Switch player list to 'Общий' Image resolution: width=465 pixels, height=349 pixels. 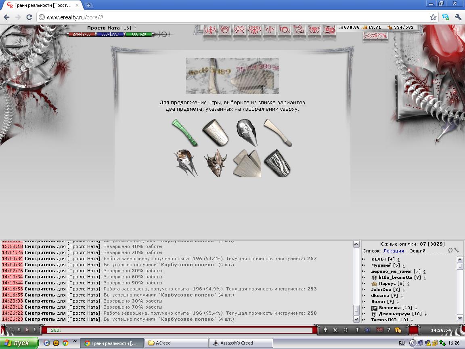(418, 251)
